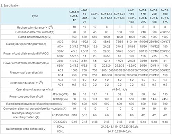Select the AC15380/220 auxiliary contacts label
Viewport: 173px width, 138px height.
60,115
